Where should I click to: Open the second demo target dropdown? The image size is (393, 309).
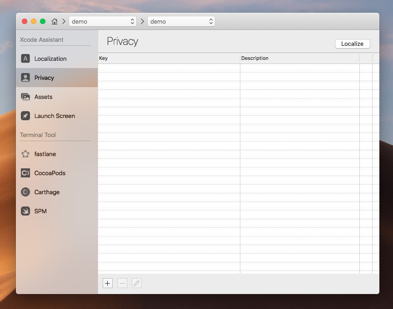tap(181, 21)
